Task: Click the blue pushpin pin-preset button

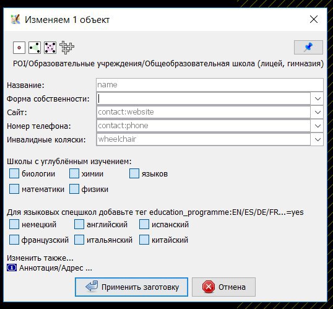Action: [308, 47]
